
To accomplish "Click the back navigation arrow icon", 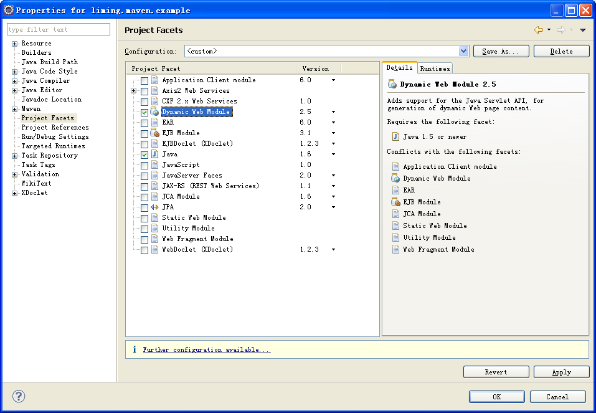I will tap(539, 30).
